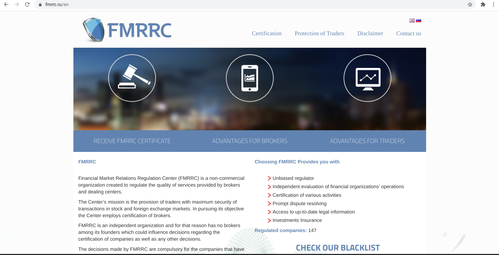Click the mobile phone chart icon

click(249, 78)
